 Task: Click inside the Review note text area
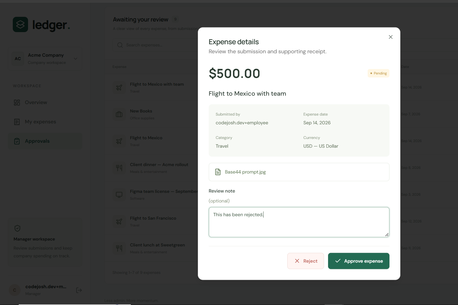pos(299,222)
